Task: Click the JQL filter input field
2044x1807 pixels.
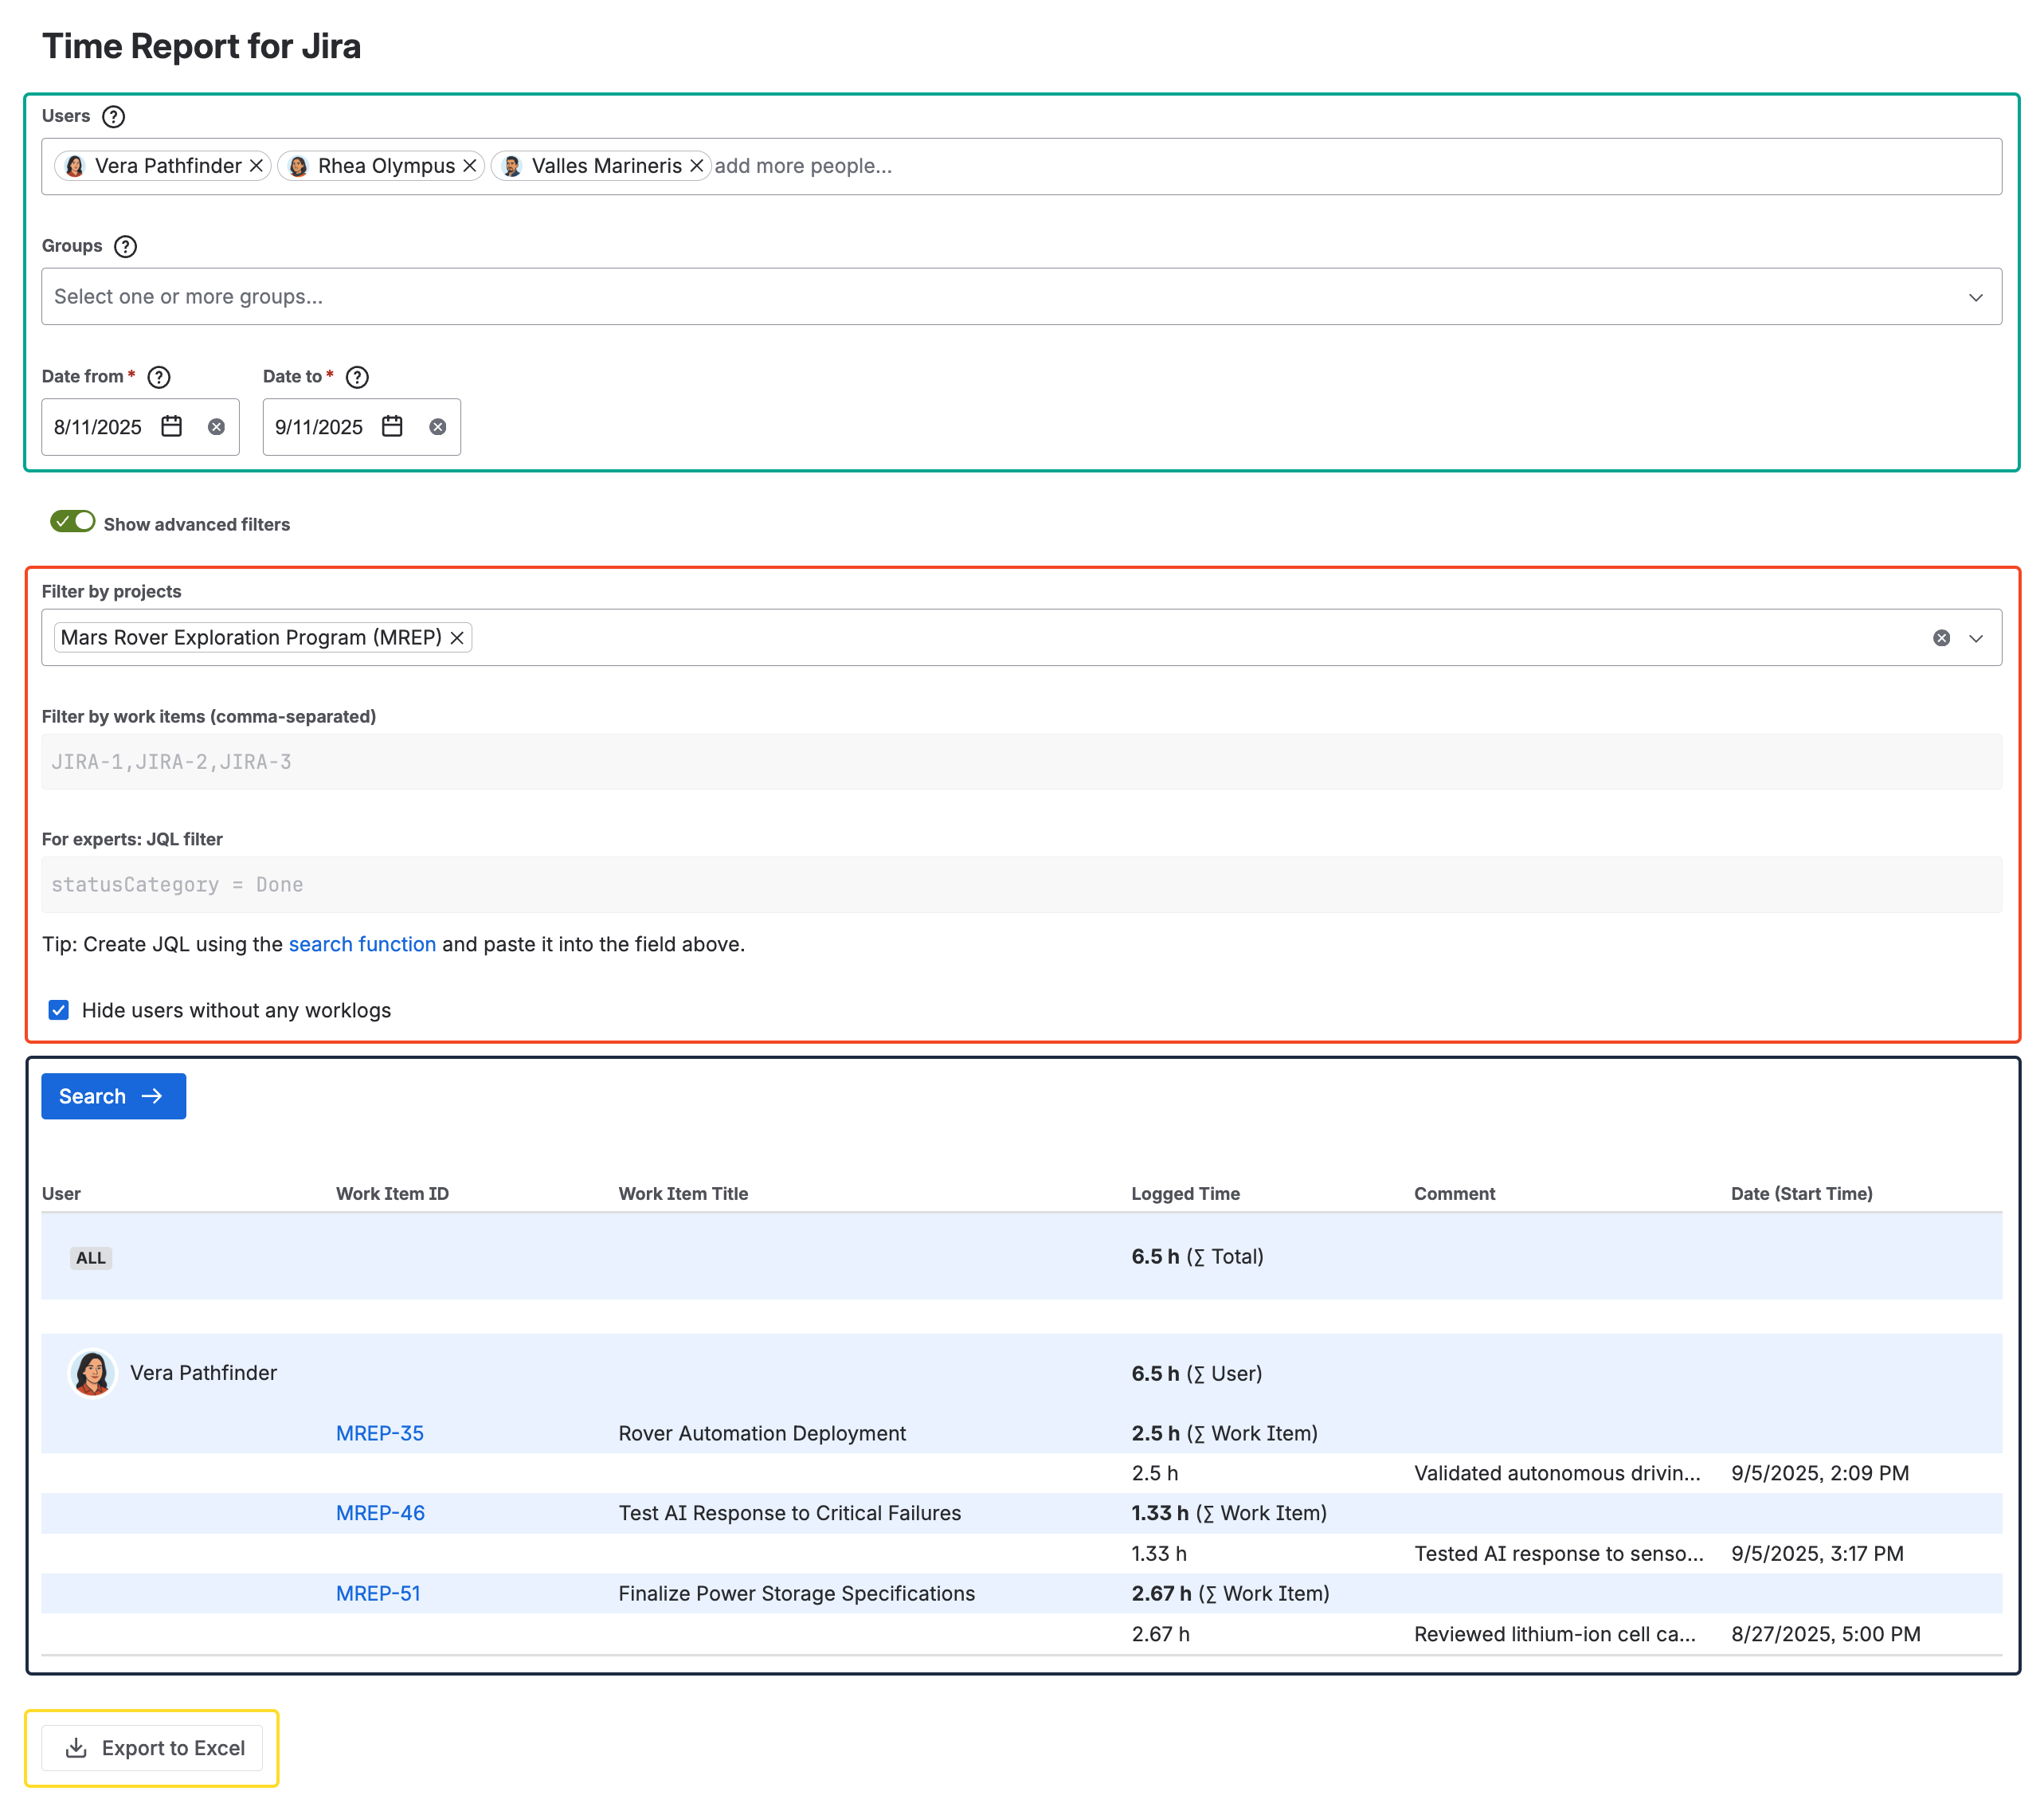Action: (x=1020, y=885)
